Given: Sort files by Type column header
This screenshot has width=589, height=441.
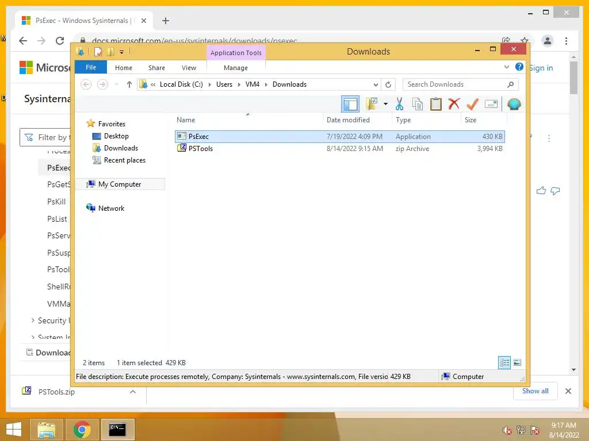Looking at the screenshot, I should coord(426,119).
